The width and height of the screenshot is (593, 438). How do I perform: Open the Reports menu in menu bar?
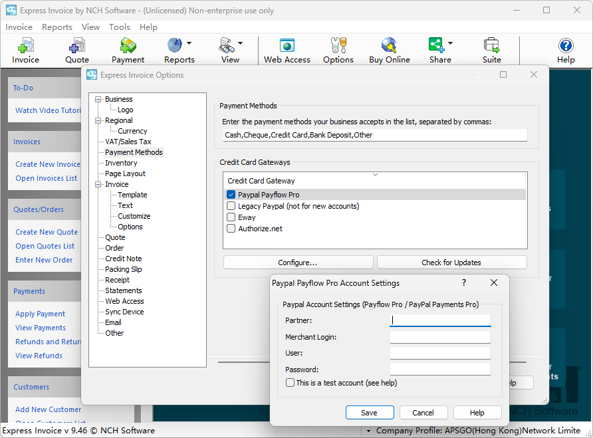coord(57,27)
